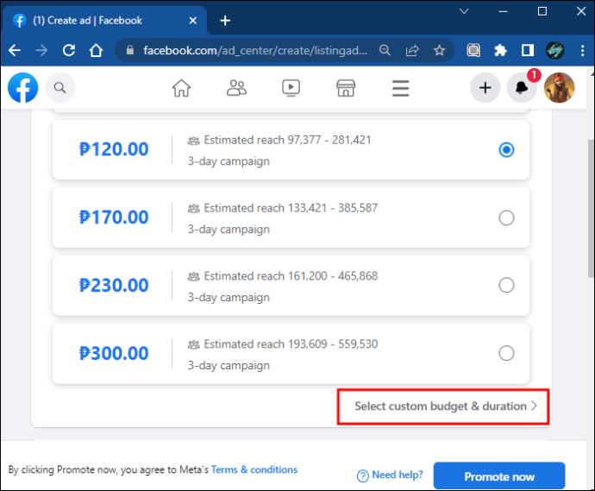Select the Create ad | Facebook tab

tap(104, 21)
